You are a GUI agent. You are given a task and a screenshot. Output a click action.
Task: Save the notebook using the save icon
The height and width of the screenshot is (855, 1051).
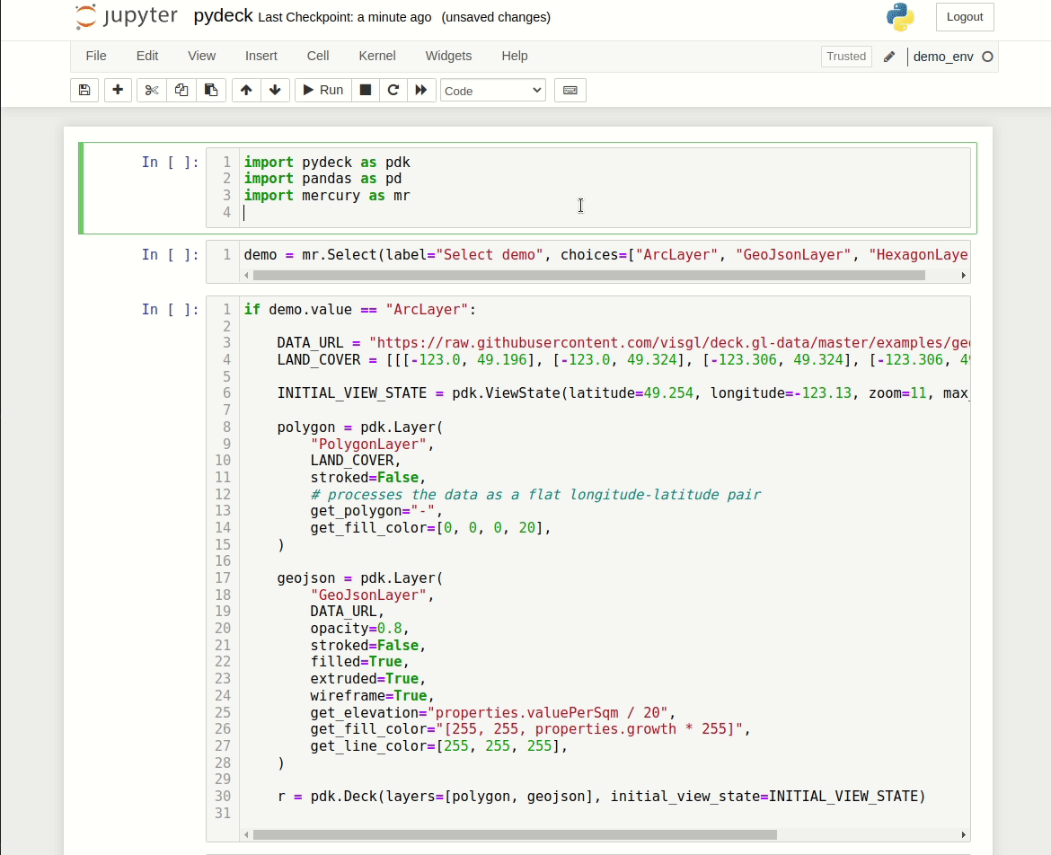pos(84,90)
